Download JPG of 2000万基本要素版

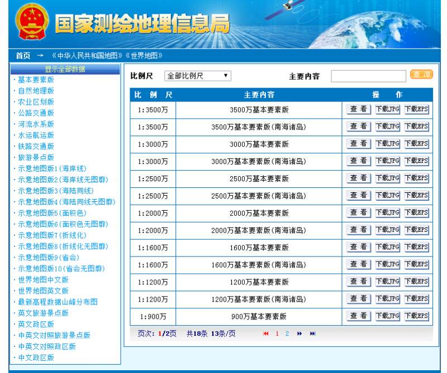point(387,212)
